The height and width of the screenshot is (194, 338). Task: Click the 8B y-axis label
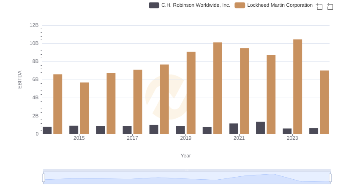tap(35, 61)
